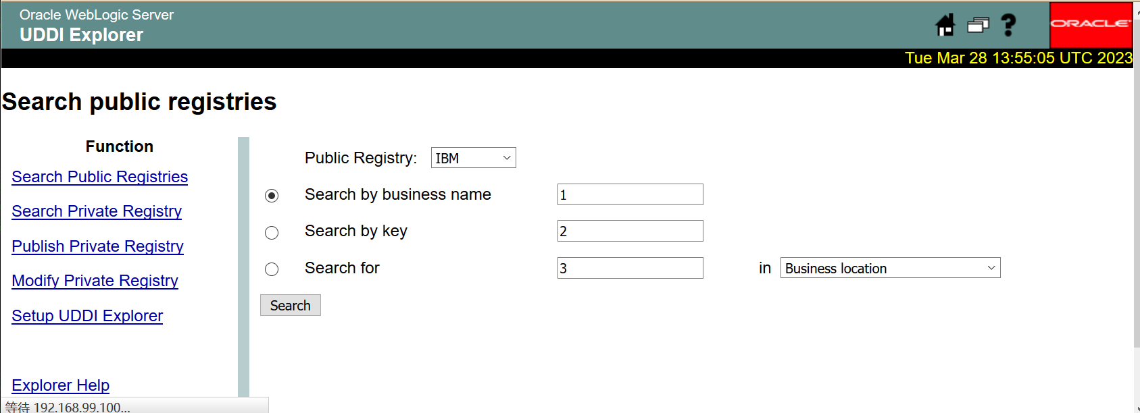
Task: Open Search Public Registries link
Action: point(99,177)
